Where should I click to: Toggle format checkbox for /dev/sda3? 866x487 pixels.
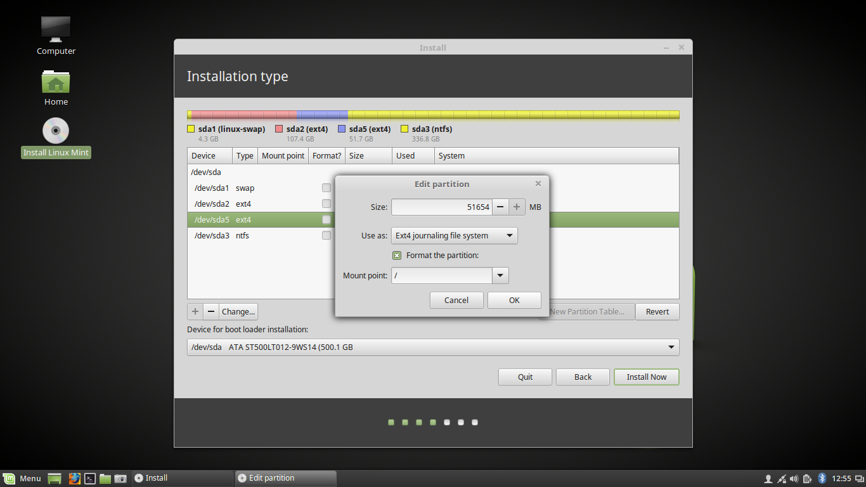pyautogui.click(x=326, y=235)
